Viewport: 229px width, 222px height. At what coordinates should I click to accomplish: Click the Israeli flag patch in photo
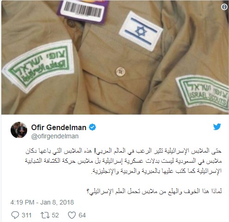click(141, 31)
